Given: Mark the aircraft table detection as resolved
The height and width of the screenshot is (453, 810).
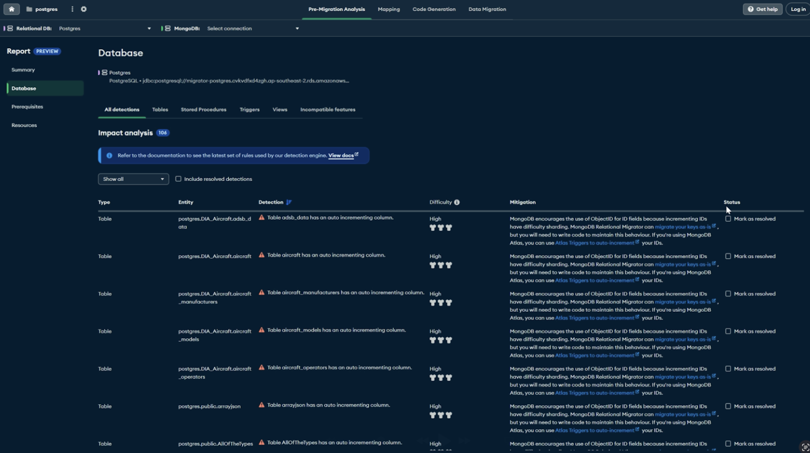Looking at the screenshot, I should 728,256.
